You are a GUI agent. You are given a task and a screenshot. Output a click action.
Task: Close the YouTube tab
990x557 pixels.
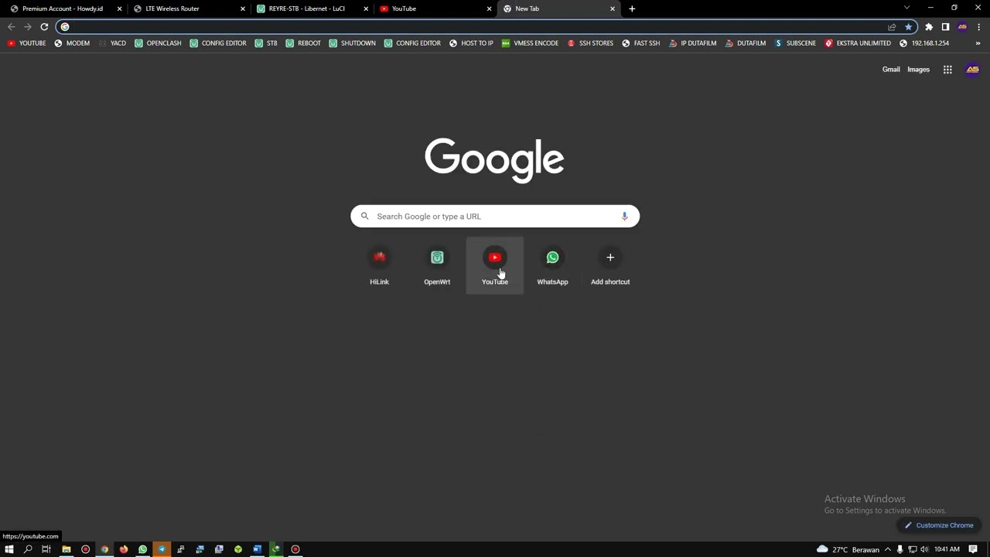click(489, 9)
